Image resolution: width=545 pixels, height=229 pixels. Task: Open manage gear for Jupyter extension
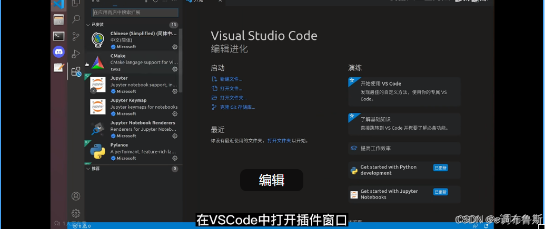pyautogui.click(x=175, y=91)
